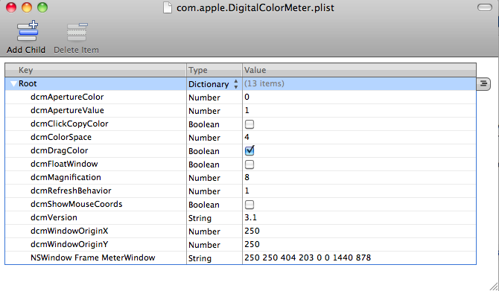This screenshot has height=291, width=499.
Task: Click the String type of dcmVersion
Action: point(200,218)
